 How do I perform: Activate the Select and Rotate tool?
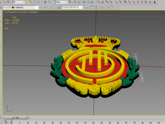click(49, 2)
